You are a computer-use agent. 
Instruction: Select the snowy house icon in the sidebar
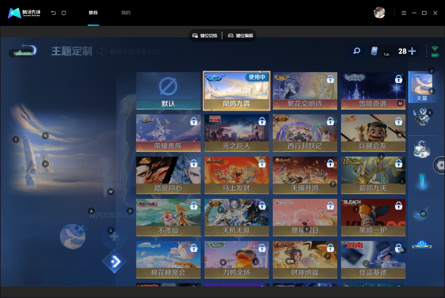[x=422, y=149]
